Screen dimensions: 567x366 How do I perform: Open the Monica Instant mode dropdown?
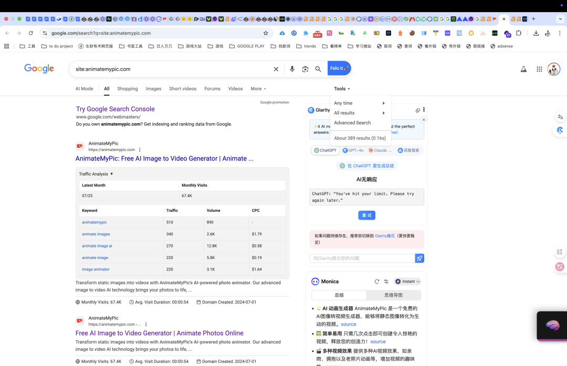[x=407, y=282]
